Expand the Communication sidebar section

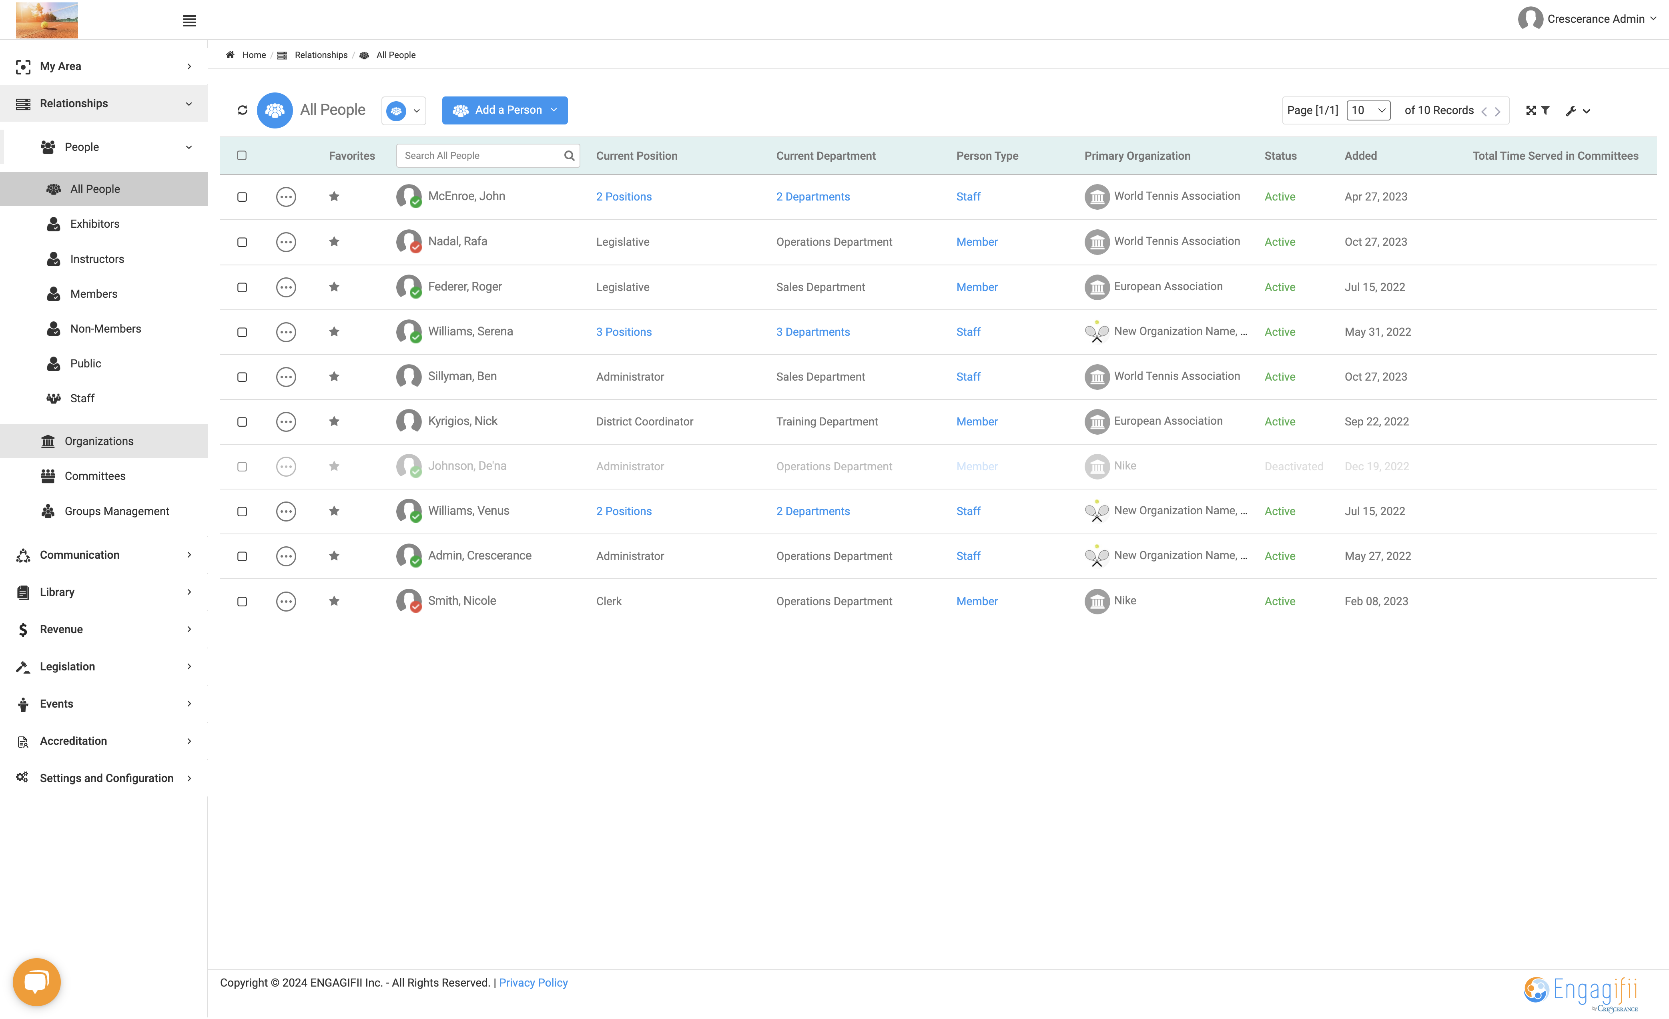[104, 555]
